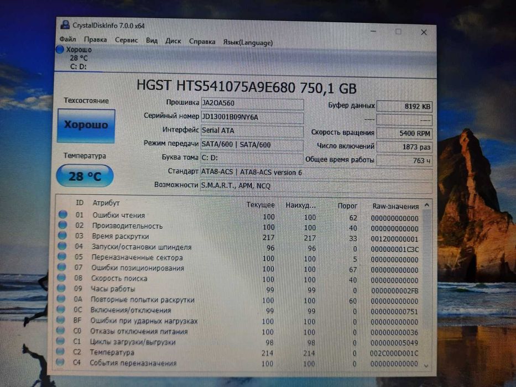The width and height of the screenshot is (516, 387).
Task: Click the Raw-значения column header
Action: 395,207
